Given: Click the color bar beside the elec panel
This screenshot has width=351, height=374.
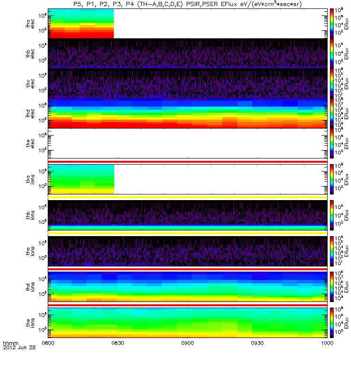Looking at the screenshot, I should (332, 144).
